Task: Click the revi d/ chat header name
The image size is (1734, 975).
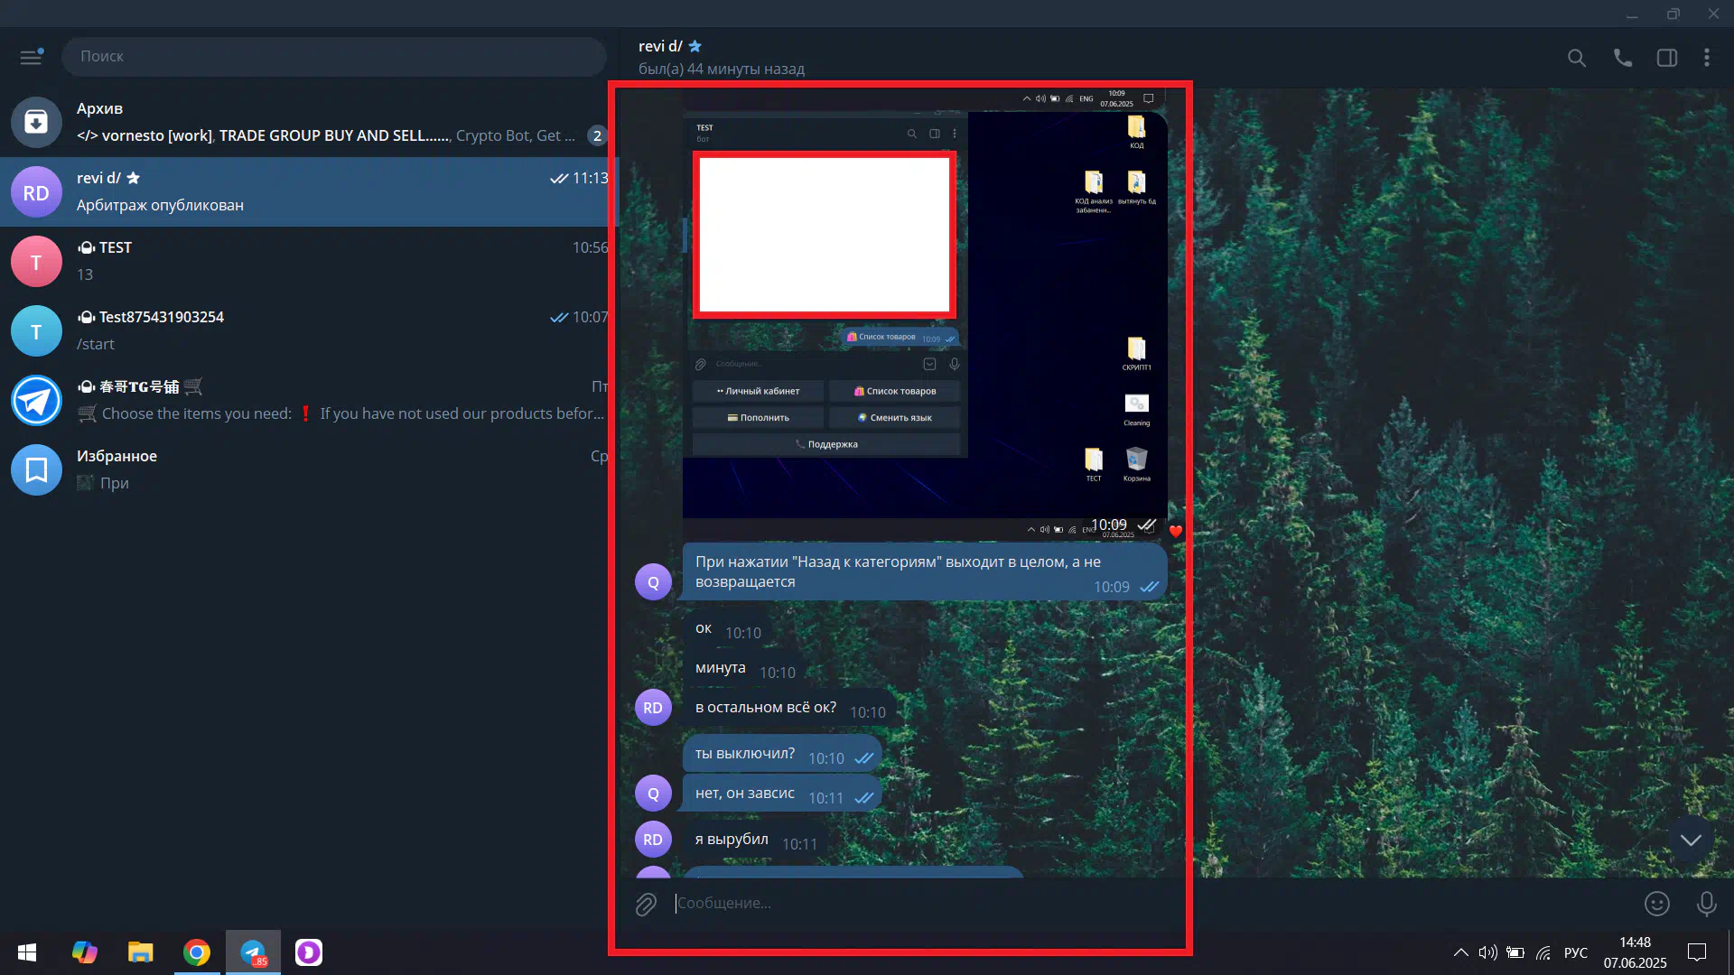Action: [660, 46]
